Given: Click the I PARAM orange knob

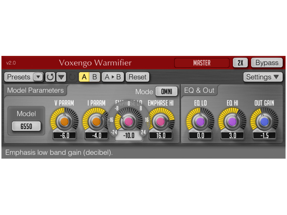Looking at the screenshot, I should [x=96, y=121].
